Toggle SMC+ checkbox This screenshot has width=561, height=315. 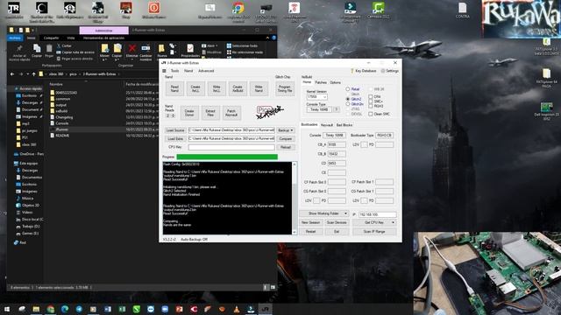click(371, 101)
